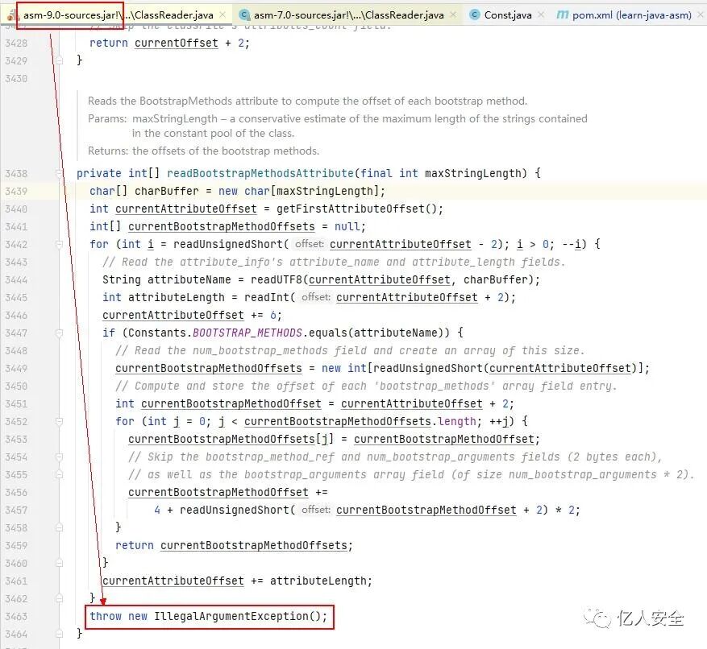This screenshot has height=649, width=707.
Task: Click the readBootstrapMethodsAttribute method name
Action: [x=260, y=173]
